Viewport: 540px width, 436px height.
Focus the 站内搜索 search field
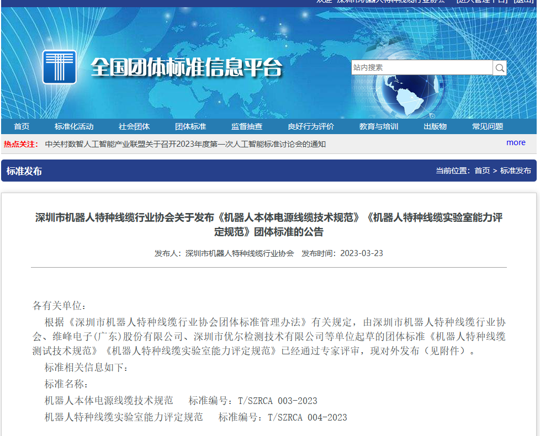coord(422,67)
